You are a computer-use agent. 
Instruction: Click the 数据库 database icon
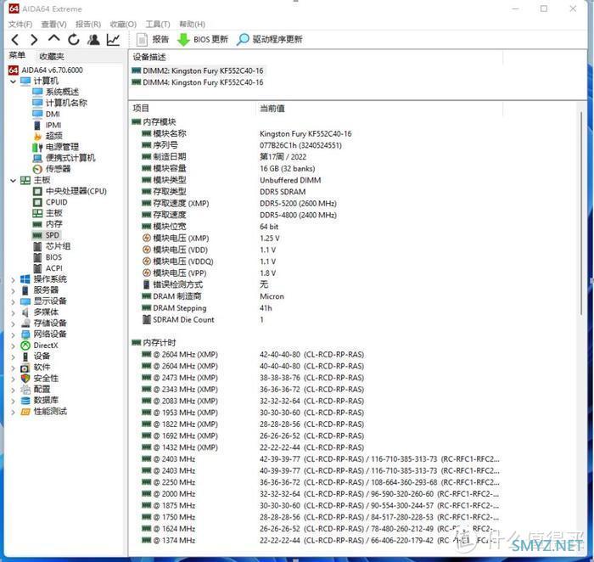[25, 401]
